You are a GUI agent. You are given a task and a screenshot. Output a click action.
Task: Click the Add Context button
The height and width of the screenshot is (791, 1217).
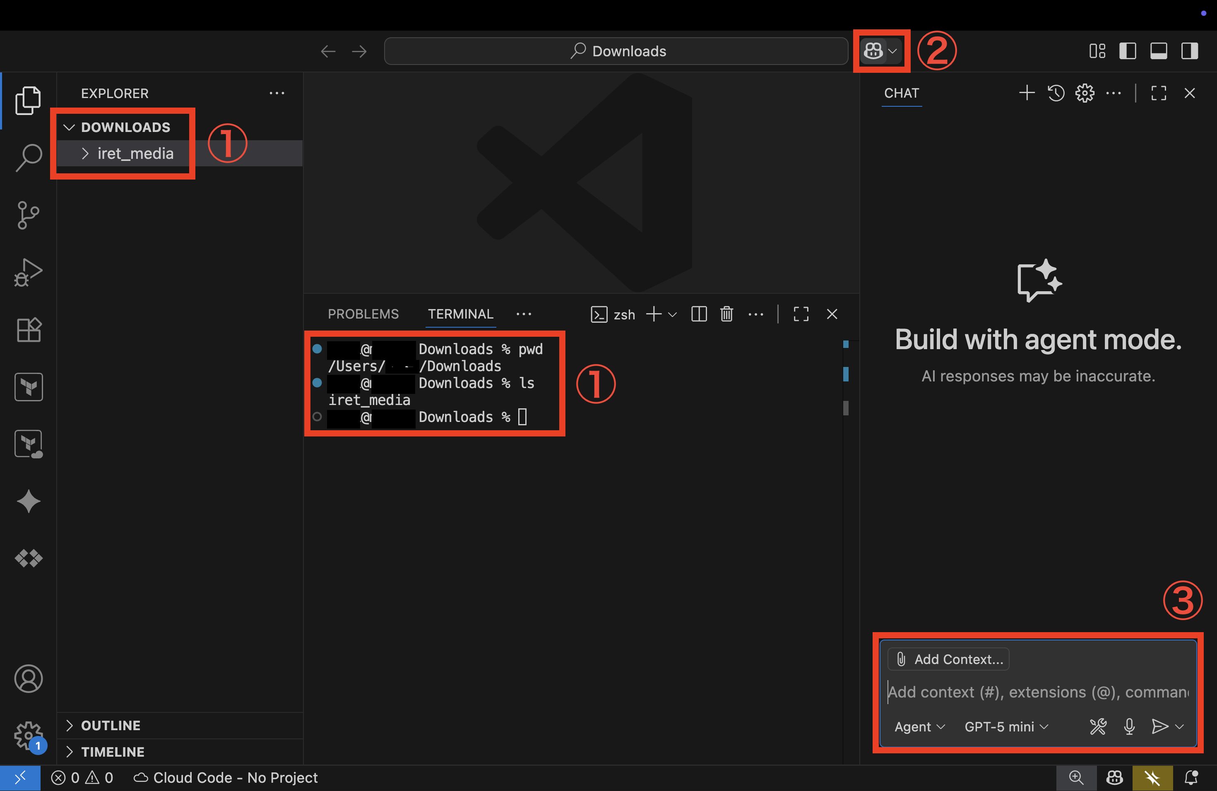(948, 659)
